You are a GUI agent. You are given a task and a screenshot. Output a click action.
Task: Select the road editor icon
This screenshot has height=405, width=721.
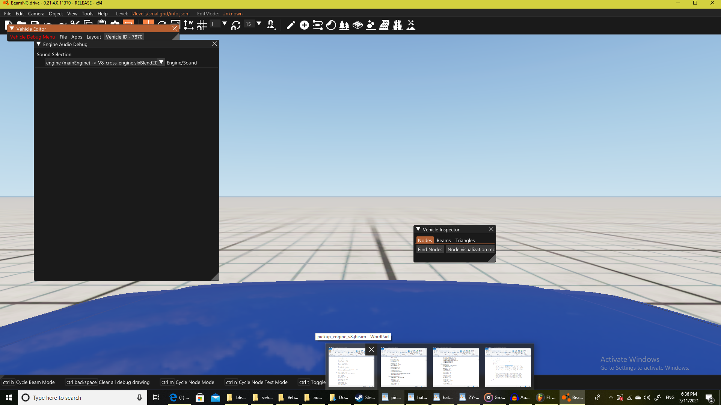click(397, 25)
